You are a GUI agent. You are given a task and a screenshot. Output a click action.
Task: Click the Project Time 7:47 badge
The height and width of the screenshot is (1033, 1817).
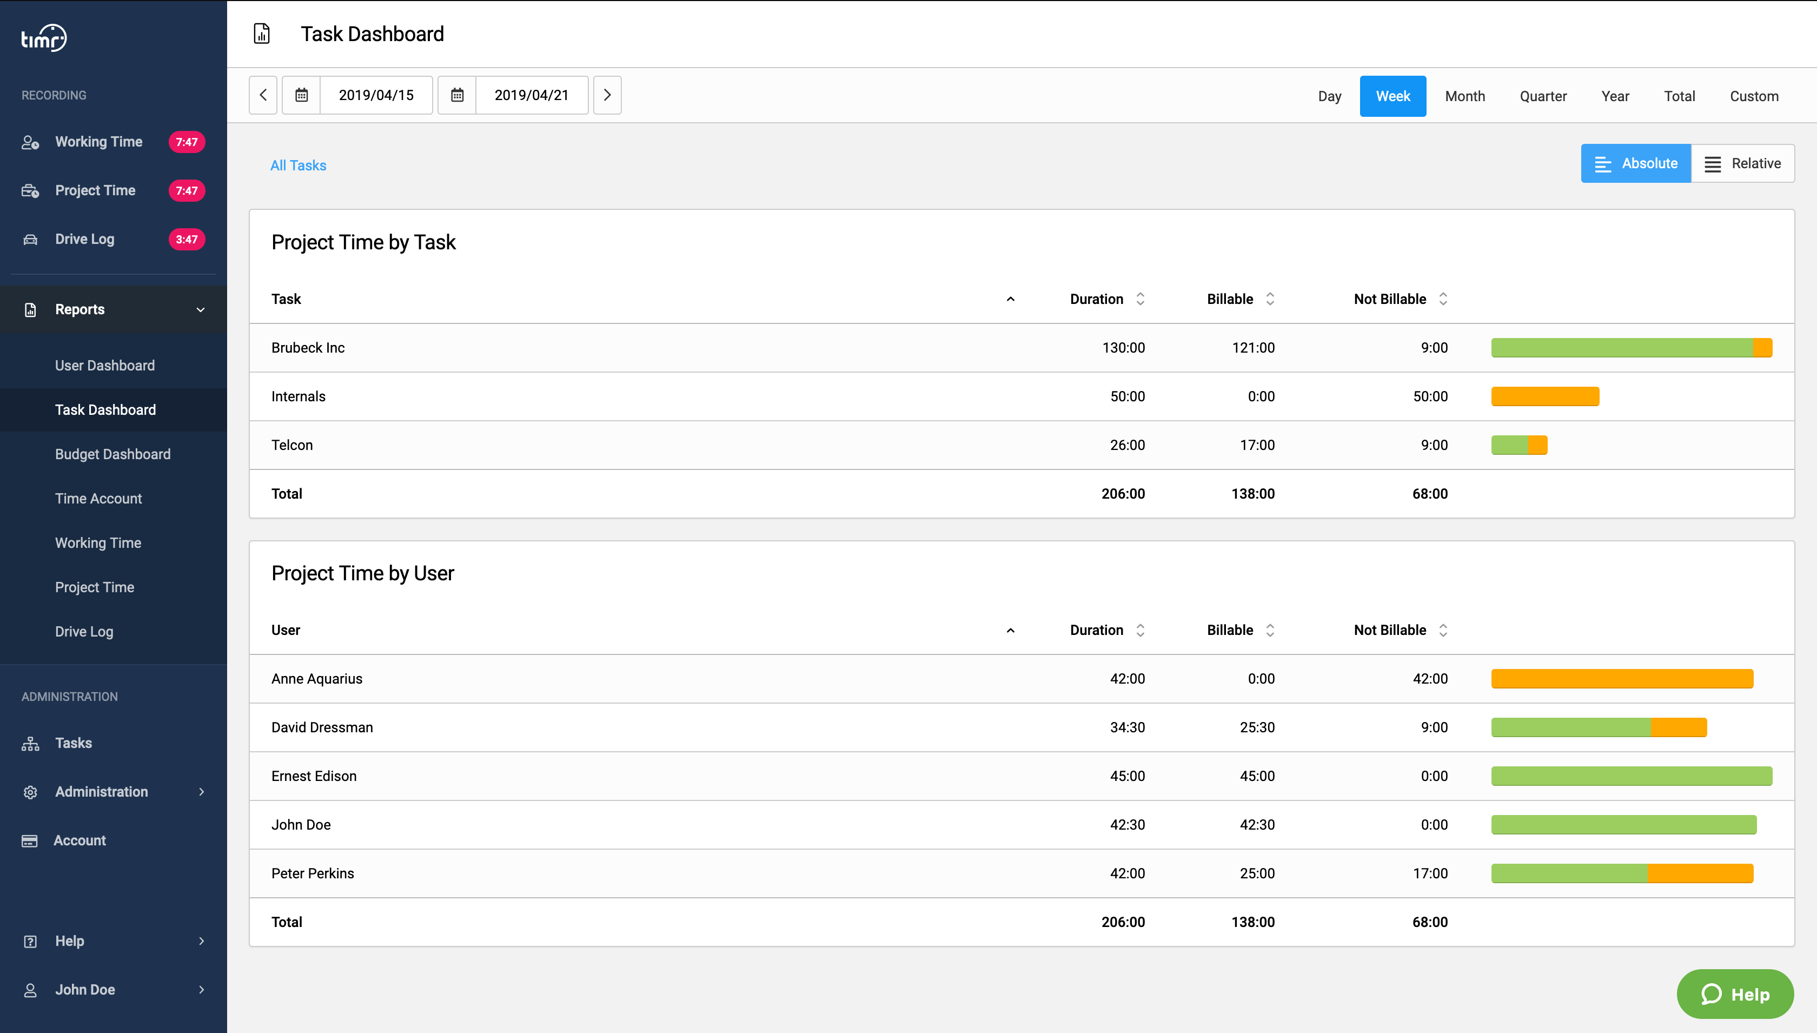(187, 191)
